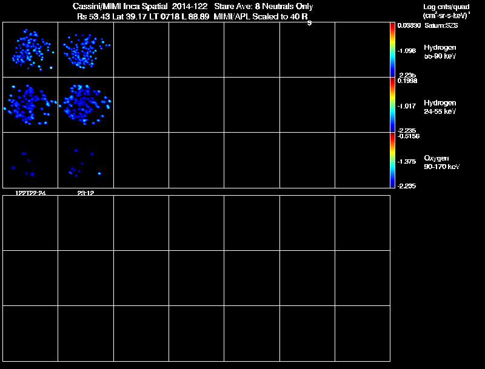Pick the Oxygen 90-170 keV image at 23:12
The image size is (485, 369).
tap(85, 160)
